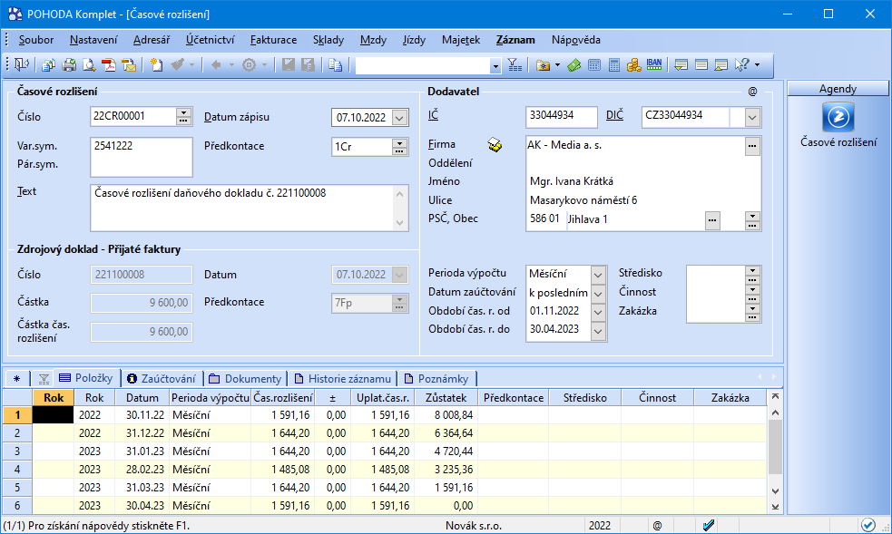Open the Středisko list button
This screenshot has height=534, width=892.
point(752,275)
